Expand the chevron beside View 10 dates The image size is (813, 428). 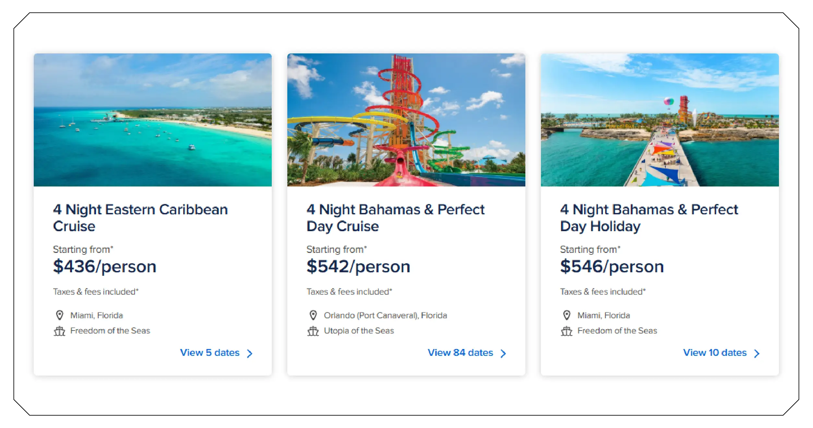pyautogui.click(x=757, y=354)
